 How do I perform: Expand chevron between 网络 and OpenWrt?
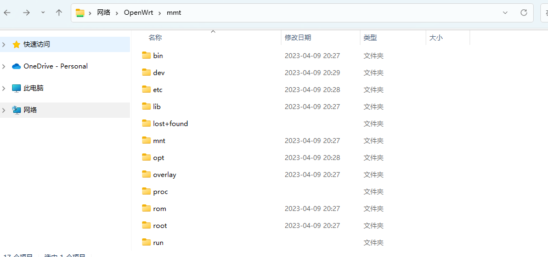point(117,13)
